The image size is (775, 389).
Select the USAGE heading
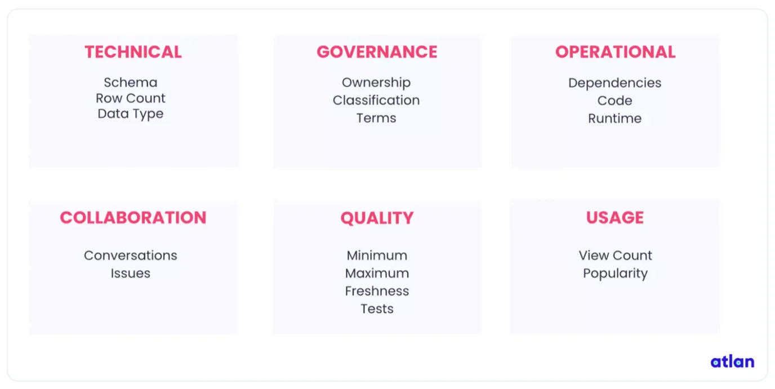(615, 218)
